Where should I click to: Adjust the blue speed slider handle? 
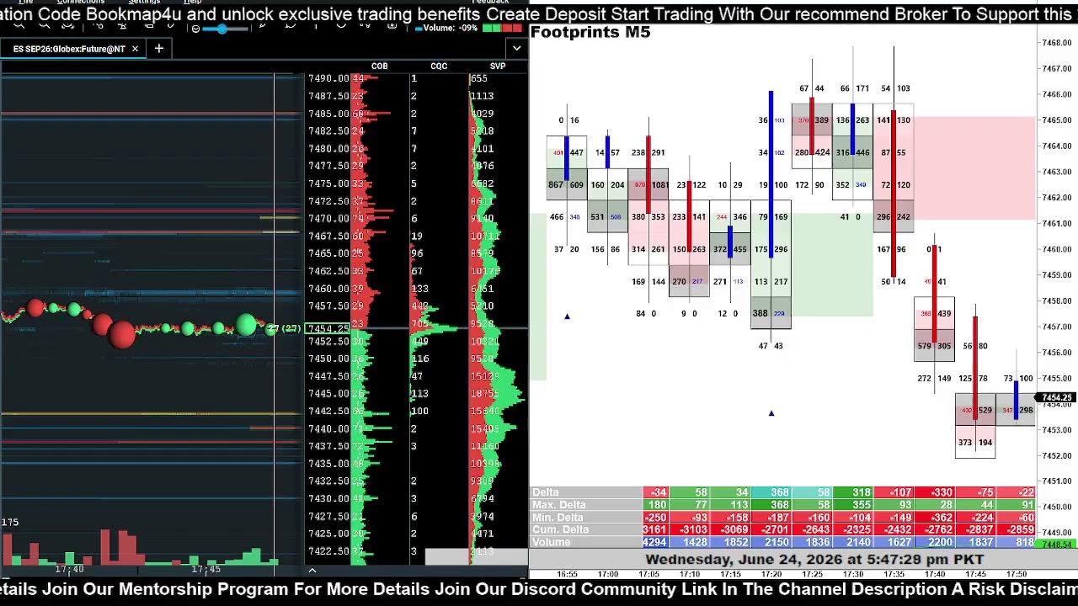coord(222,29)
